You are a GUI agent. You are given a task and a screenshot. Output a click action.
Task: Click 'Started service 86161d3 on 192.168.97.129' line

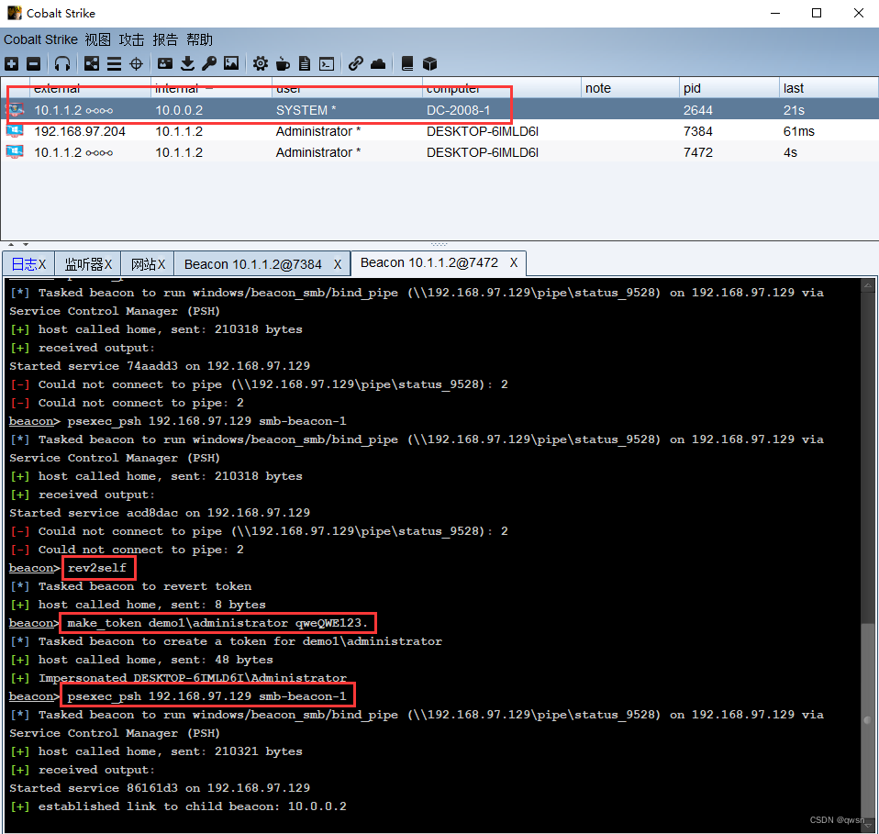160,788
